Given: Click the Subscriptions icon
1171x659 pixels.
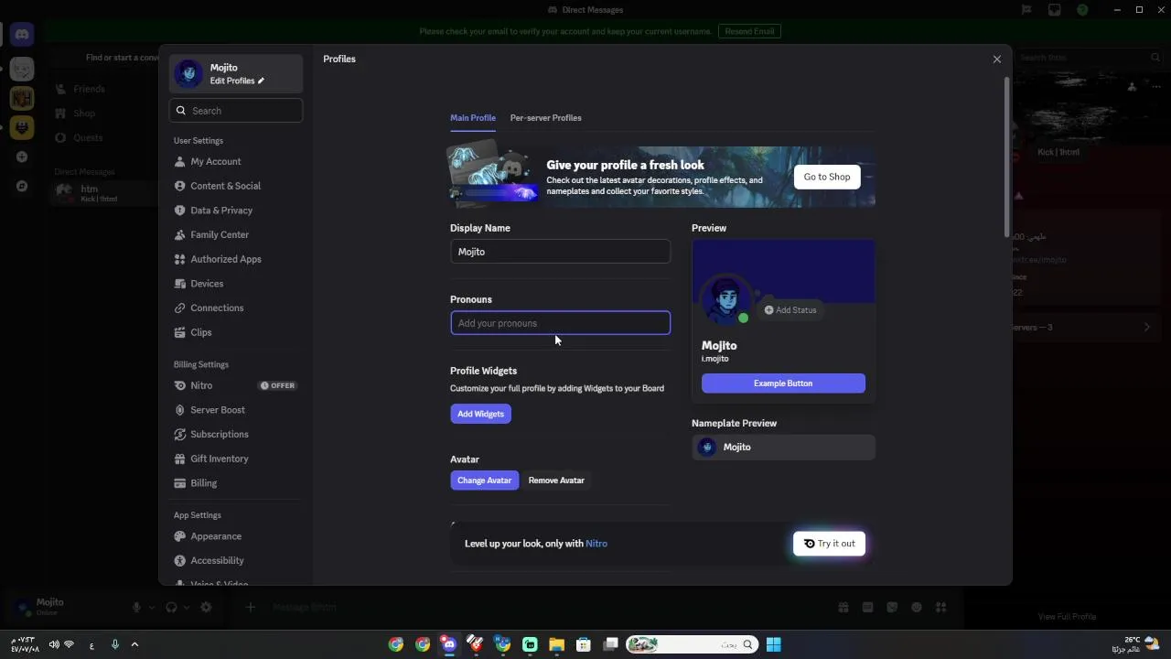Looking at the screenshot, I should (180, 434).
